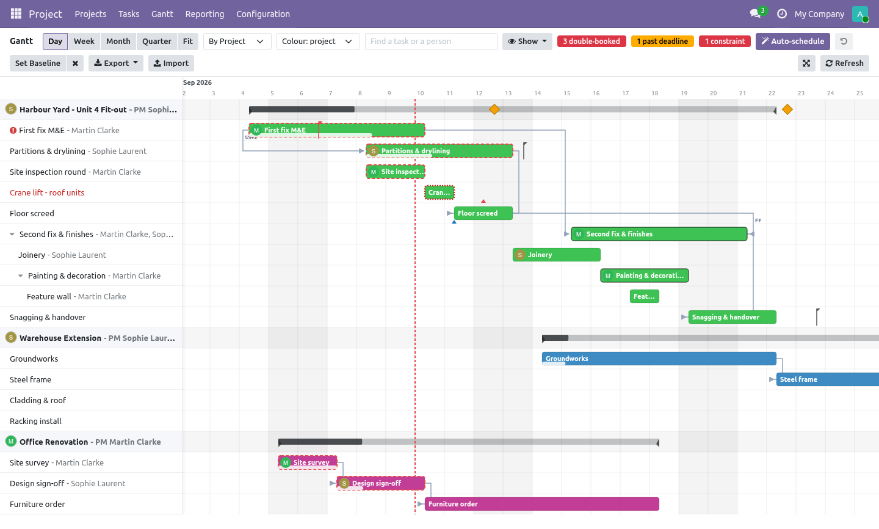Open the Export dropdown
The width and height of the screenshot is (879, 529).
(116, 64)
